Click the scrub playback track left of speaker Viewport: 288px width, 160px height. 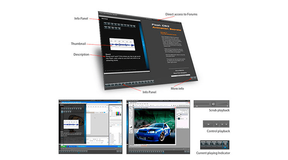[x=202, y=104]
